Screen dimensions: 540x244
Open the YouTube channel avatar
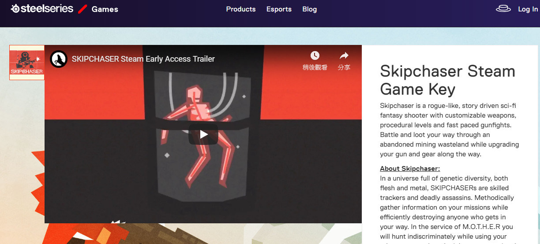tap(58, 59)
